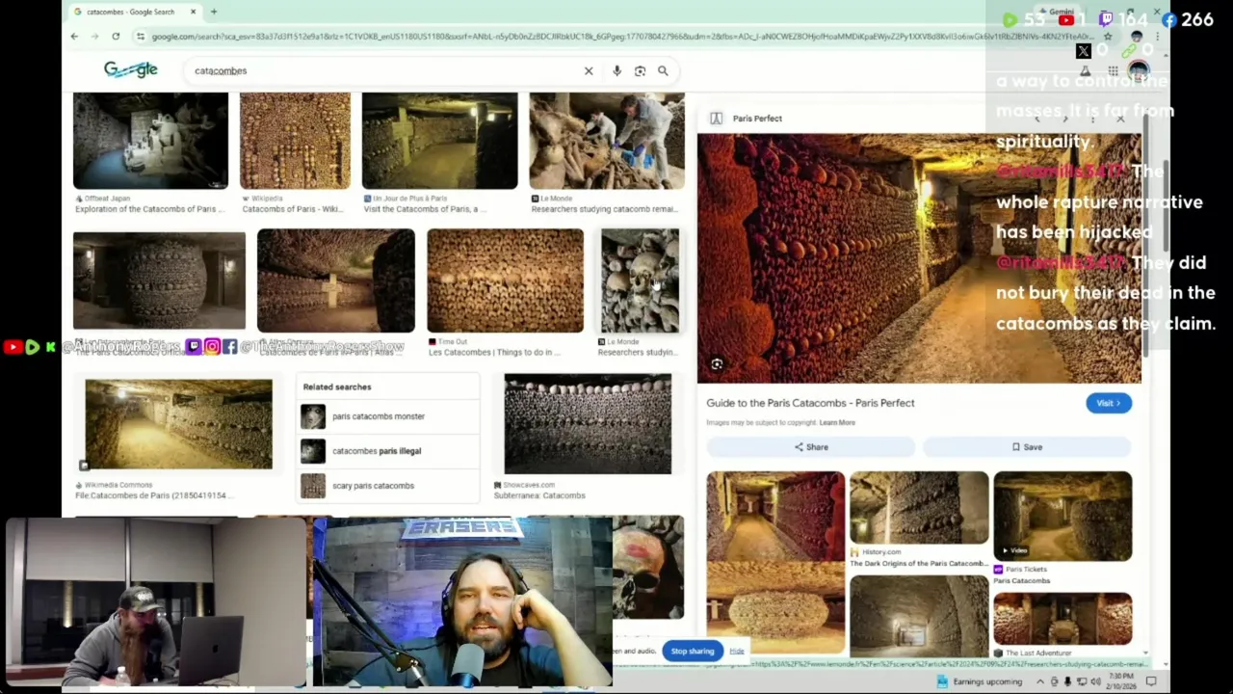The height and width of the screenshot is (694, 1233).
Task: Open the Chrome three-dot menu
Action: 1157,37
